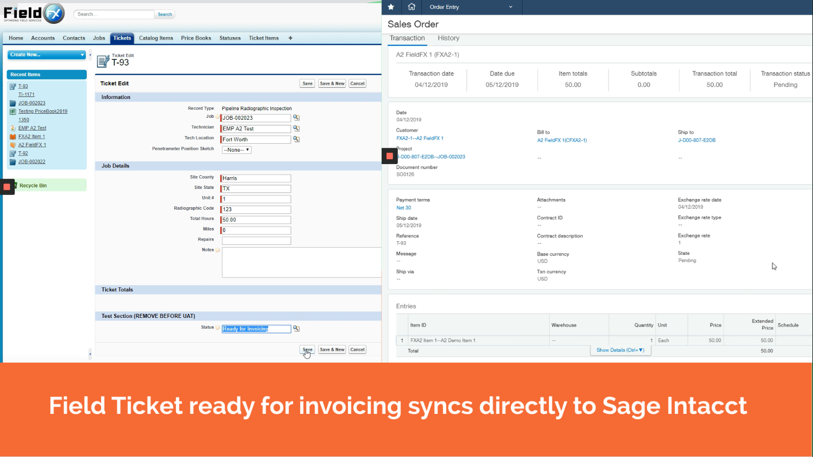The height and width of the screenshot is (457, 813).
Task: Click the Tech Location lookup icon
Action: (296, 139)
